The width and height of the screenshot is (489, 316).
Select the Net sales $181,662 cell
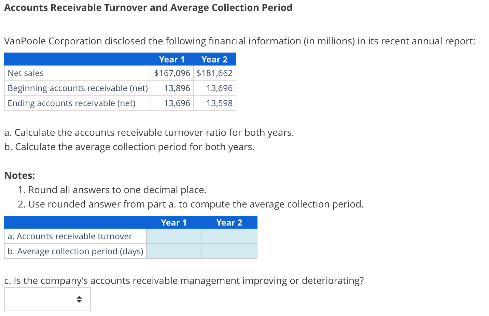pyautogui.click(x=214, y=73)
